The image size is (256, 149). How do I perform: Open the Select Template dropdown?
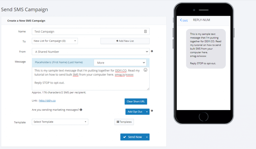tap(60, 122)
